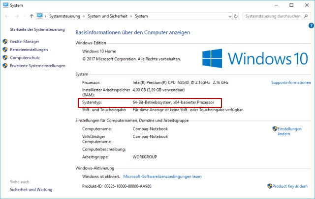315x199 pixels.
Task: Click 4,00 GB (3,89 GB verwendbar) value
Action: [x=158, y=90]
